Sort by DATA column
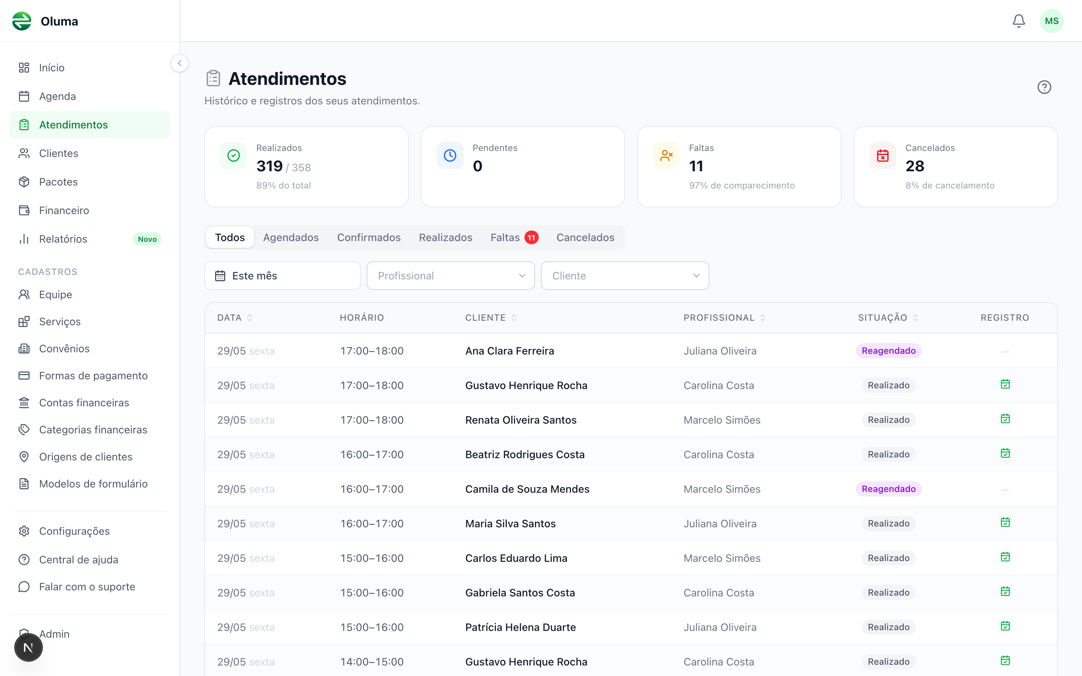 tap(235, 318)
